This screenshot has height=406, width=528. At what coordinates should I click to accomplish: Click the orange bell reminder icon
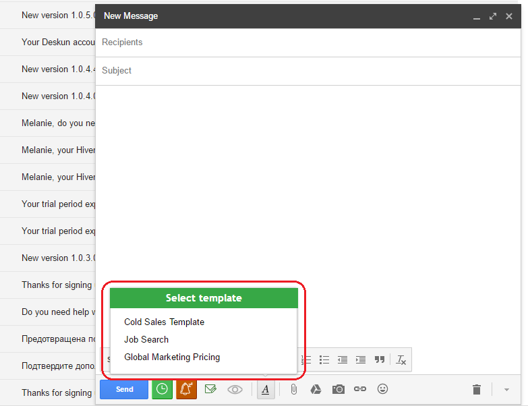point(186,390)
